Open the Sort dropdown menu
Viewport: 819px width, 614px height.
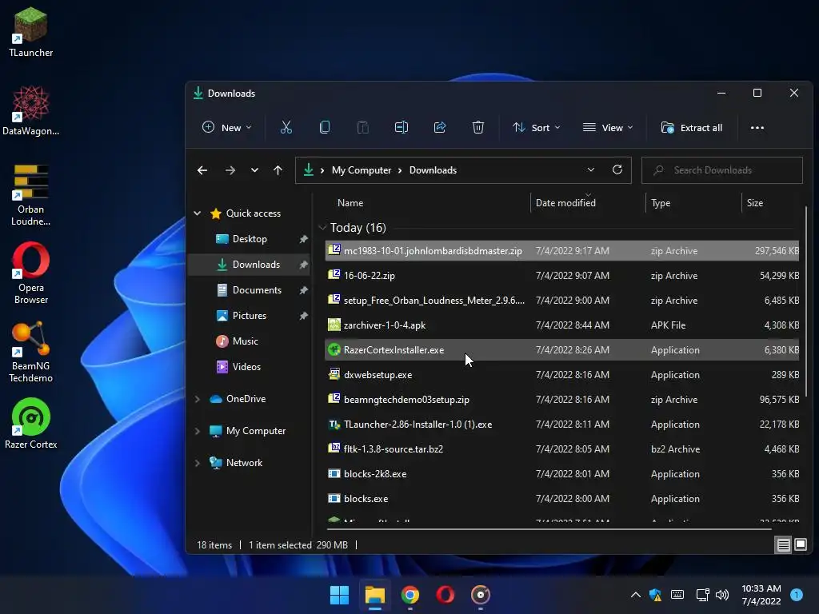tap(537, 127)
